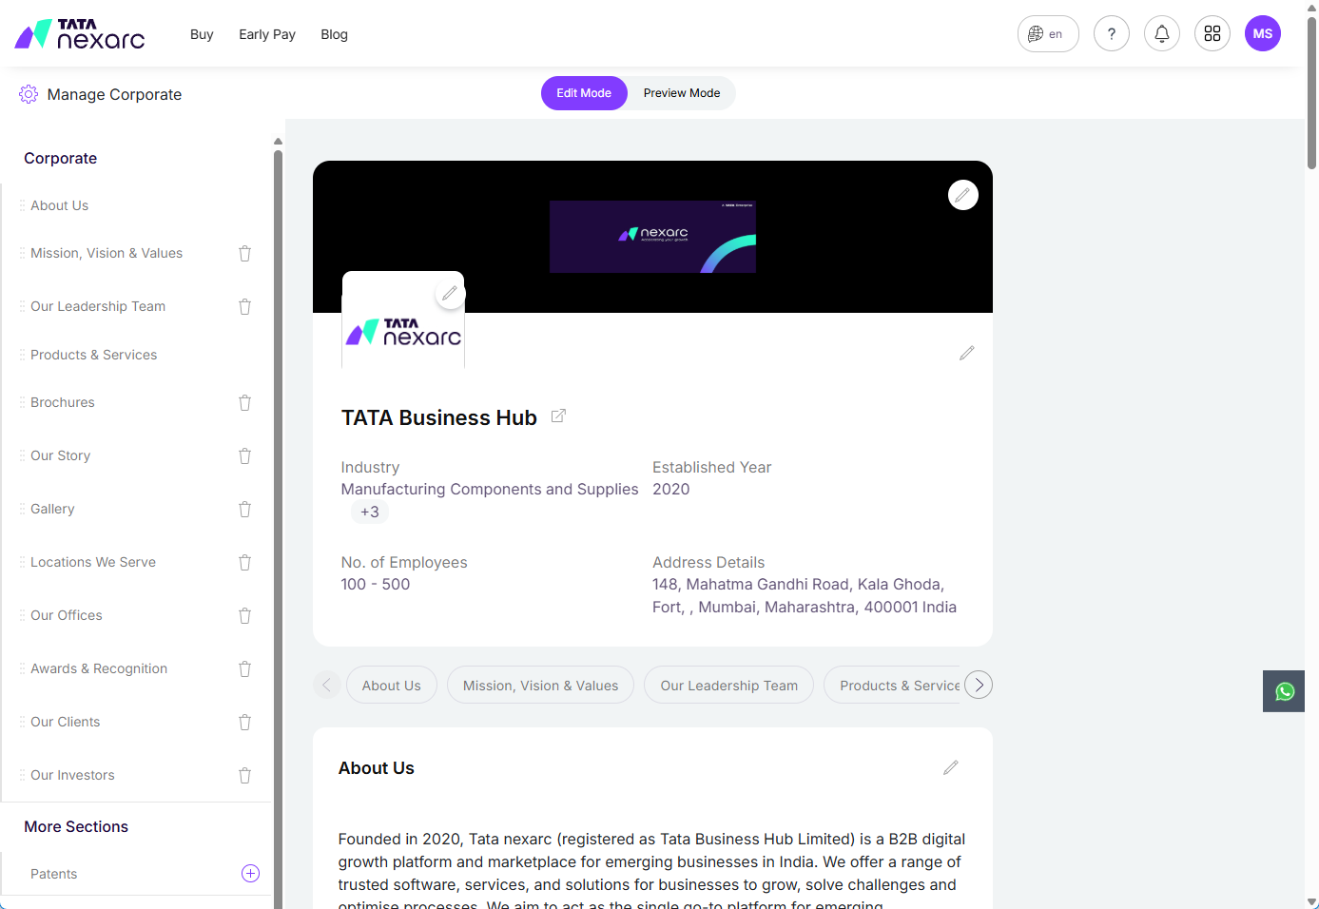Open the notifications bell
Screen dimensions: 1319x909
1162,34
